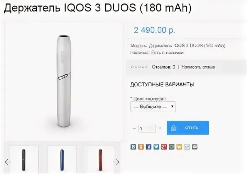
Task: Share the product on Twitter
Action: (x=156, y=147)
